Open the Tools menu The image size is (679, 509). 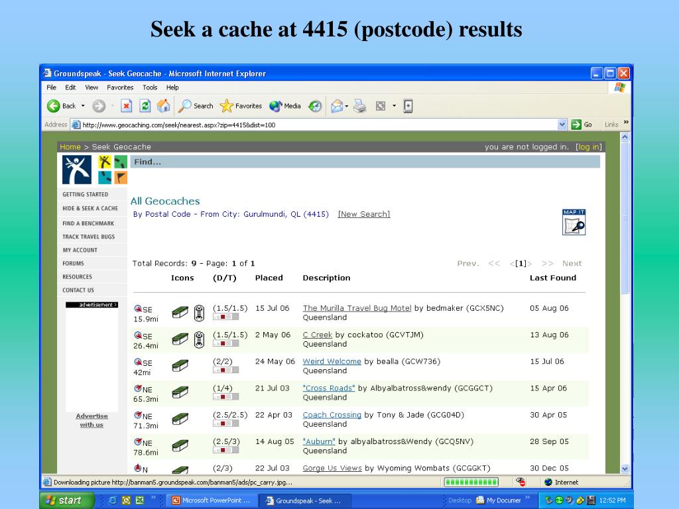(150, 87)
